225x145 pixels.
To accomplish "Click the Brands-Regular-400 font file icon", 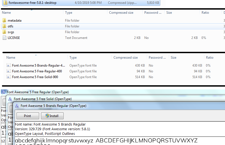I will 9,66.
